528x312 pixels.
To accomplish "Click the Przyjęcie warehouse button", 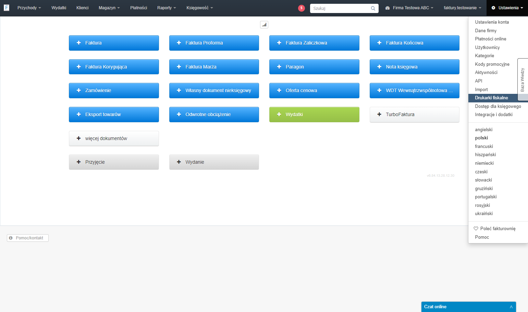I will pyautogui.click(x=114, y=162).
